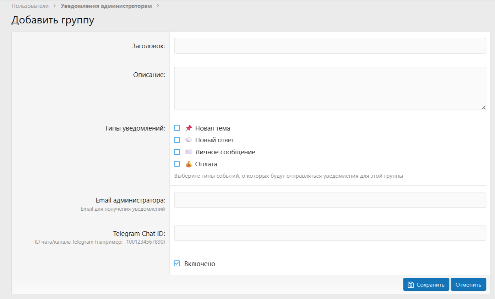The width and height of the screenshot is (495, 299).
Task: Select the Оплата notification checkbox
Action: (177, 164)
